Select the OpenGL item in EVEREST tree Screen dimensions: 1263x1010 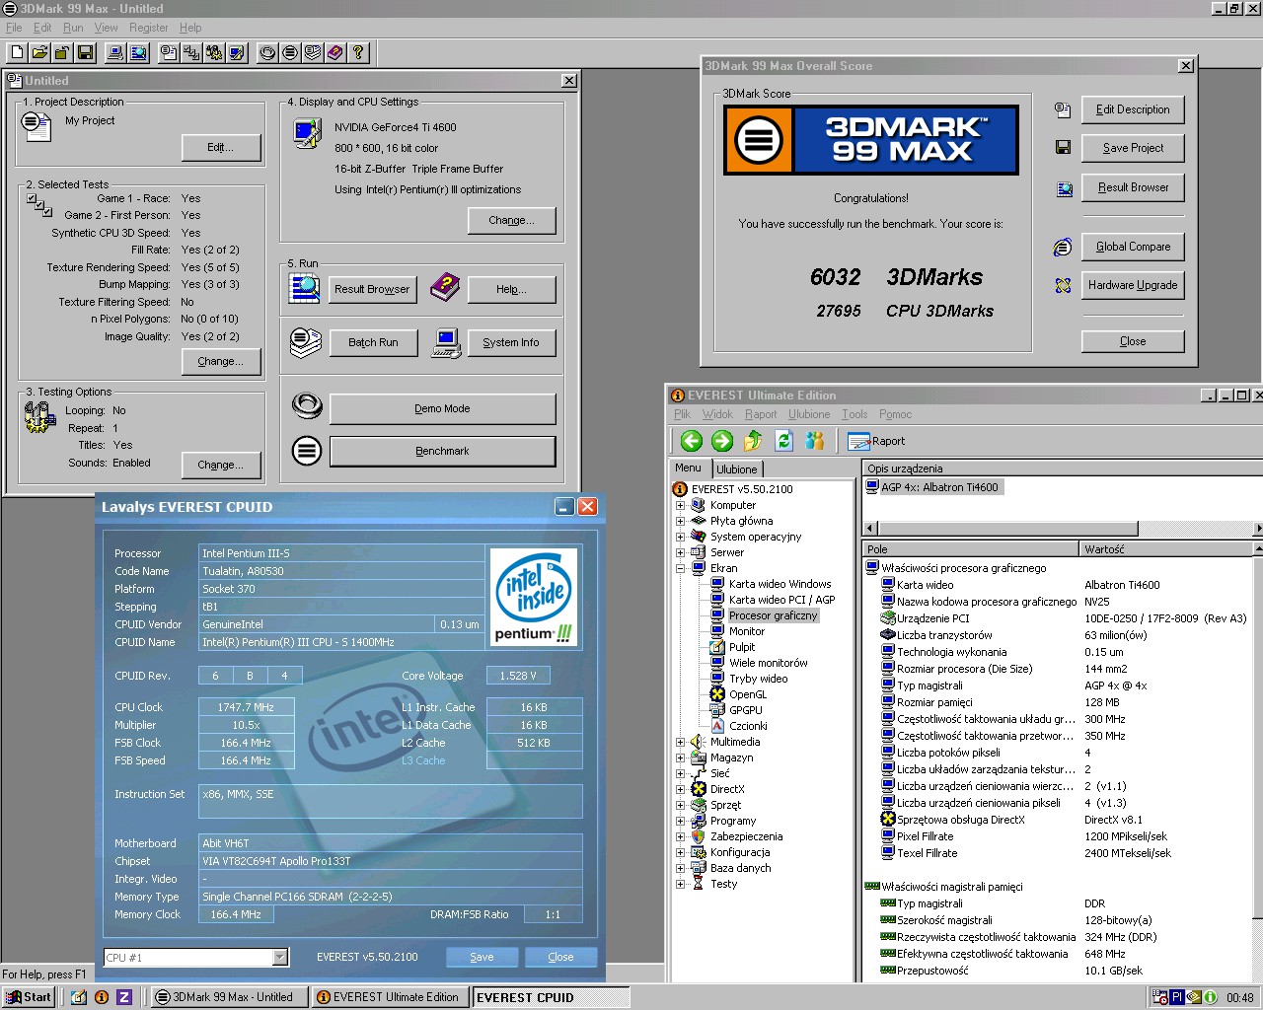[747, 694]
